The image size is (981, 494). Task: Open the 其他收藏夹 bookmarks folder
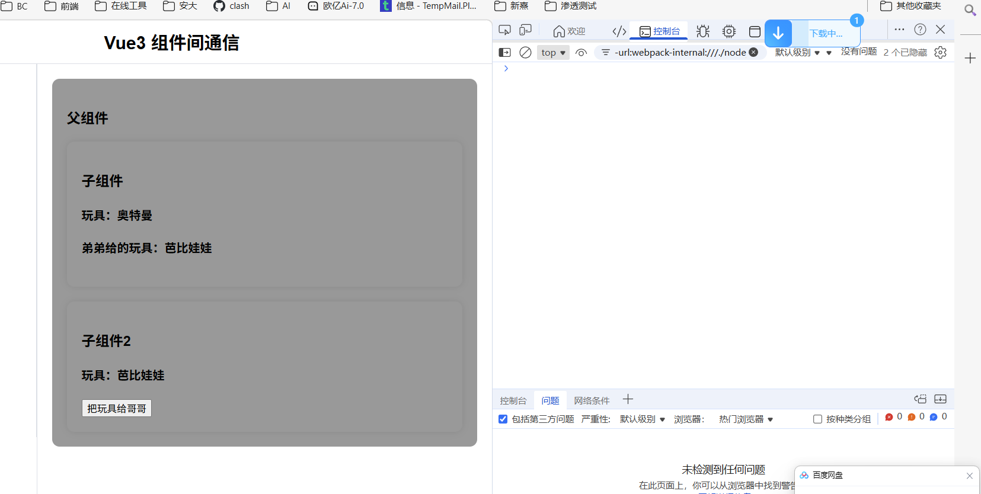click(x=911, y=6)
